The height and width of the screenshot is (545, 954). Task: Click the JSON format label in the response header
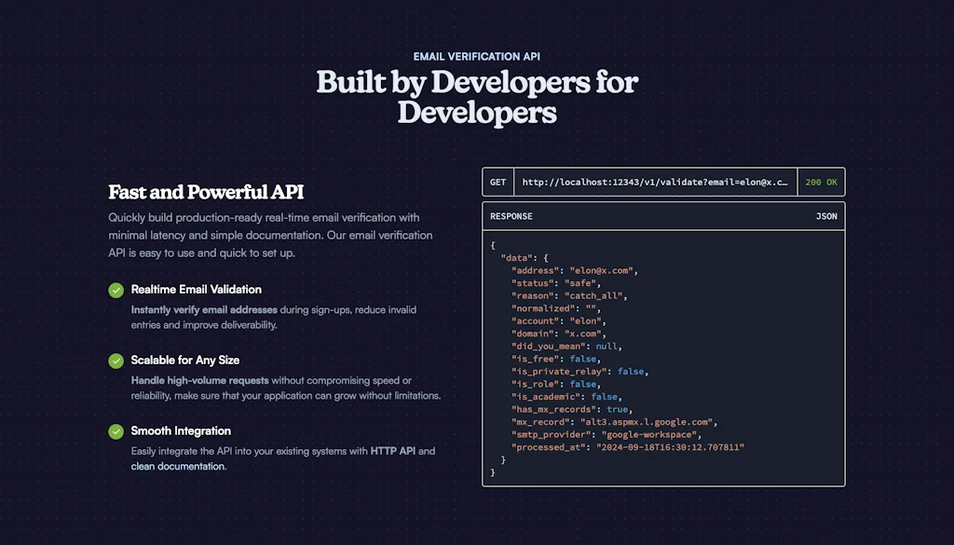point(825,216)
